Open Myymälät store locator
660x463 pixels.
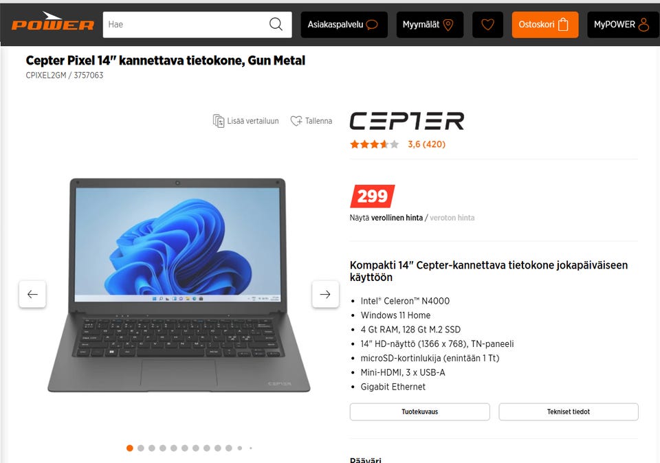(x=429, y=25)
